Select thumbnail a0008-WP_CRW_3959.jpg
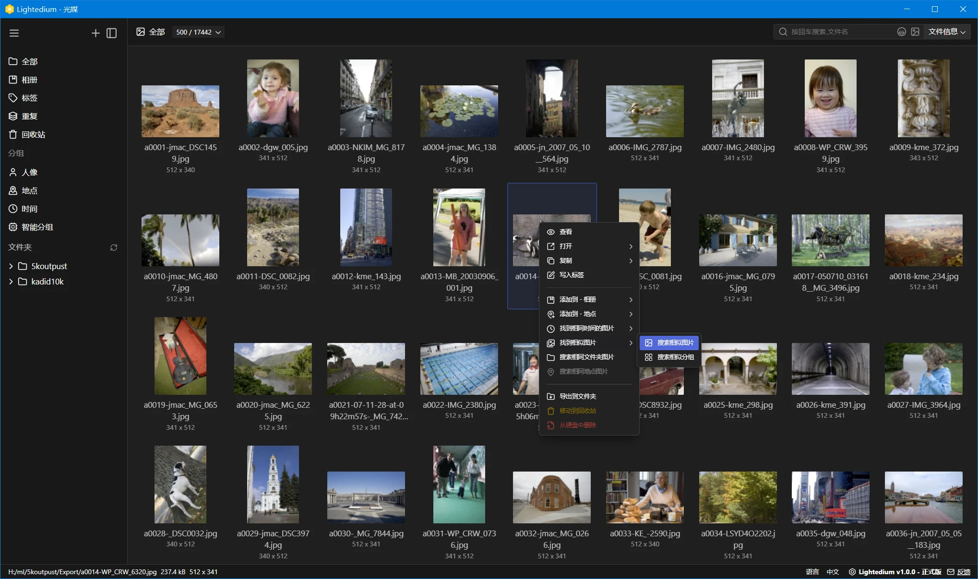 pos(830,98)
